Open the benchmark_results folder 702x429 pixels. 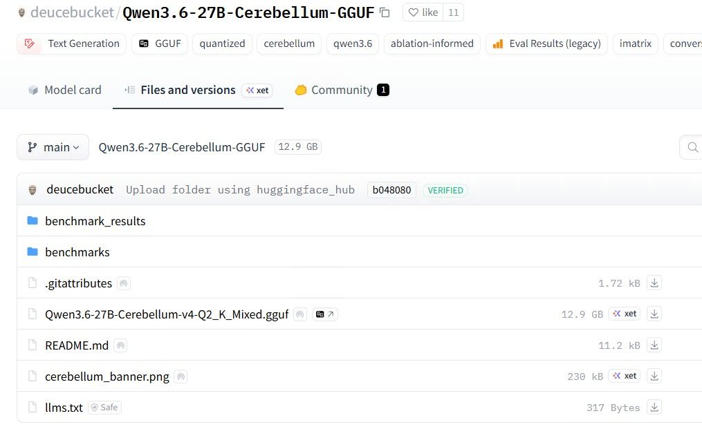95,221
